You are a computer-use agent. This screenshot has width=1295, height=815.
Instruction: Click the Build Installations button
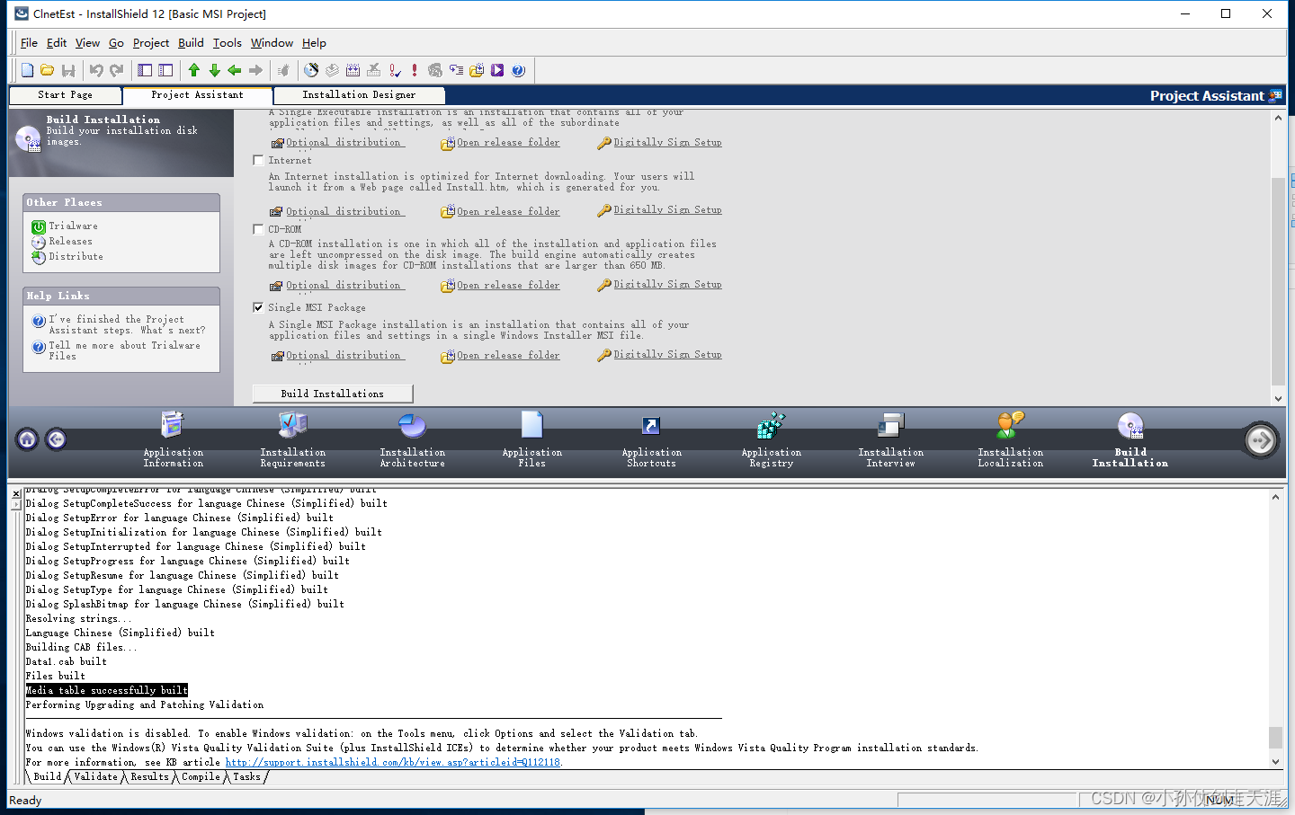click(332, 393)
